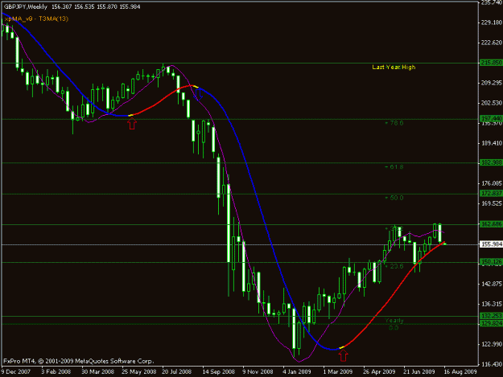Click the 150.126 highlighted price tag

pyautogui.click(x=492, y=262)
